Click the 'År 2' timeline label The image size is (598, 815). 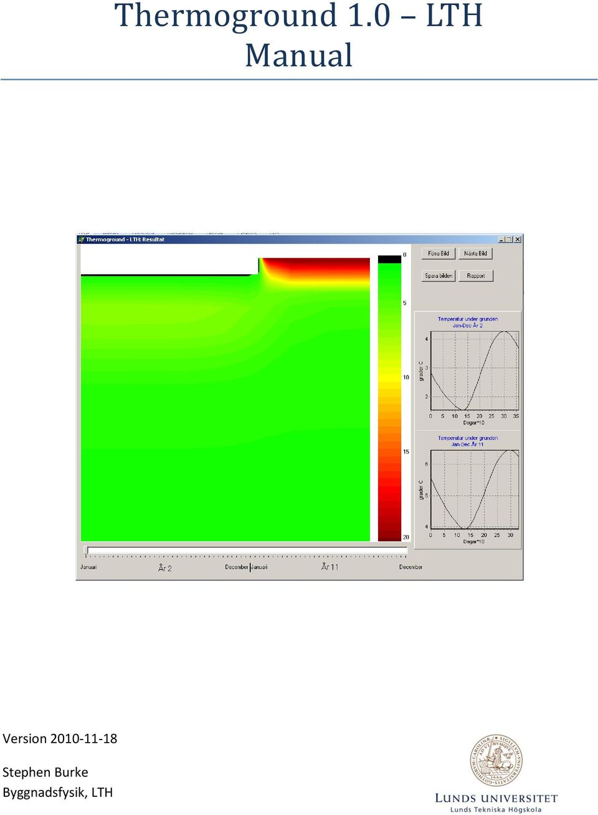click(164, 567)
